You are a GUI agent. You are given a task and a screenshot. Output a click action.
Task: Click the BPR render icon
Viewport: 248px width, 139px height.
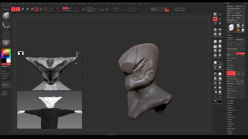pyautogui.click(x=215, y=14)
